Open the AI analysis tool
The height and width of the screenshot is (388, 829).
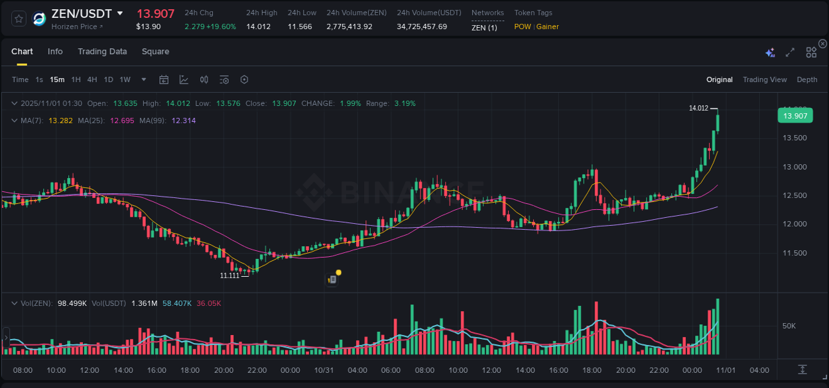(771, 52)
